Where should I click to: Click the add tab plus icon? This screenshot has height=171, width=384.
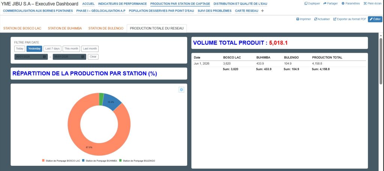point(262,11)
